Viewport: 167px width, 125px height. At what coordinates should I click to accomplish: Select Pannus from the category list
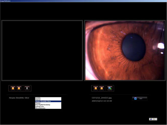point(48,103)
